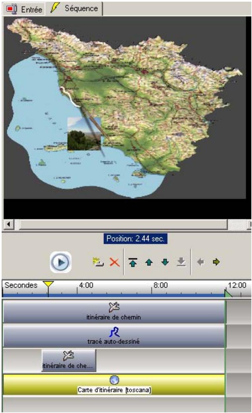Click the photo thumbnail on the map preview
Screen dimensions: 252x413
pos(84,134)
